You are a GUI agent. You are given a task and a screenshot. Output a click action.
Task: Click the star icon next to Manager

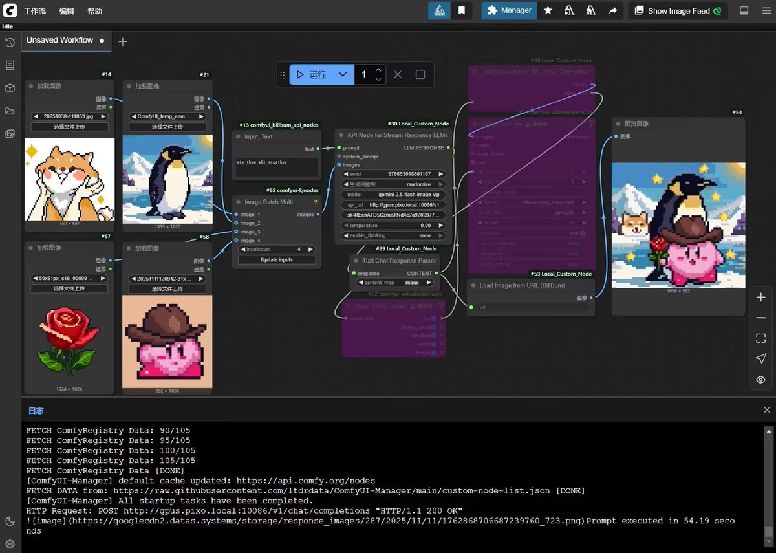point(548,10)
